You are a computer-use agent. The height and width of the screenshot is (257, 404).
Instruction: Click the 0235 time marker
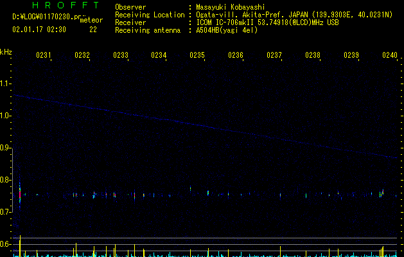(x=197, y=55)
